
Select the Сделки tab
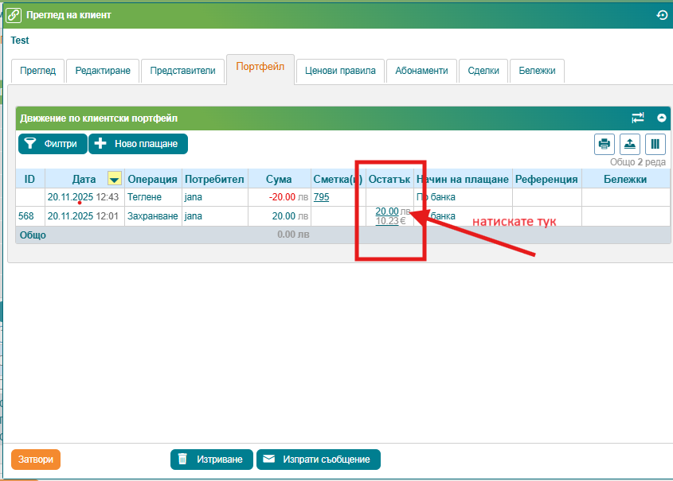(483, 71)
